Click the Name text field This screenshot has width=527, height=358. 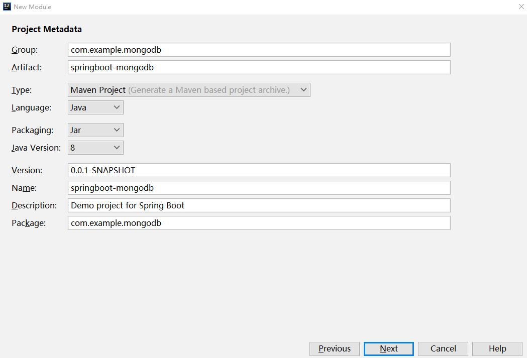259,188
